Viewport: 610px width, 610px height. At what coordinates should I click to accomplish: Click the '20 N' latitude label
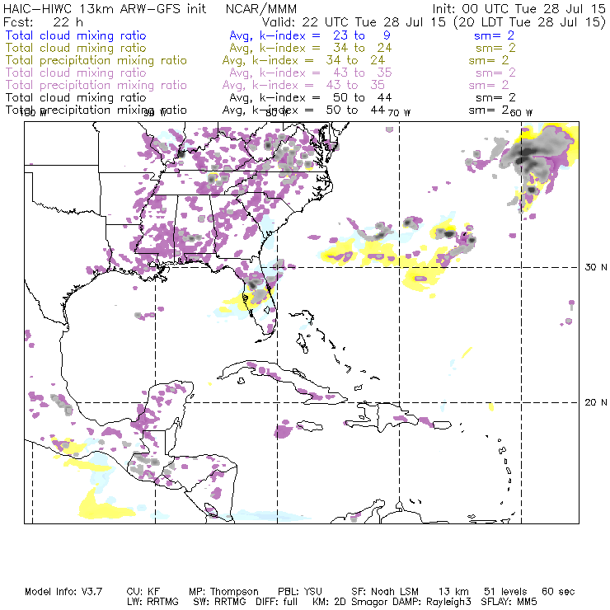tap(595, 402)
